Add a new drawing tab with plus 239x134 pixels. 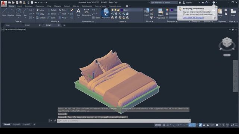point(64,25)
